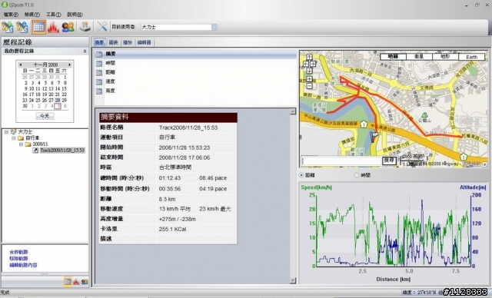
Task: Switch to the 播放 tab
Action: (x=128, y=42)
